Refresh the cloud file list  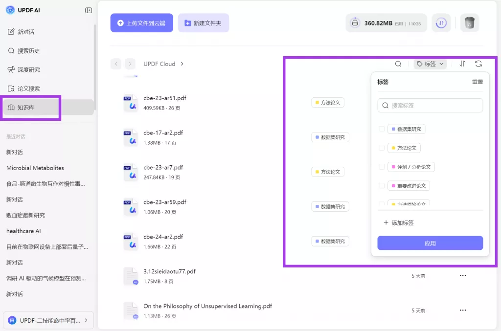[478, 64]
